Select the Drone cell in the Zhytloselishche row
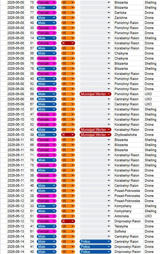160x254 pixels. point(152,135)
